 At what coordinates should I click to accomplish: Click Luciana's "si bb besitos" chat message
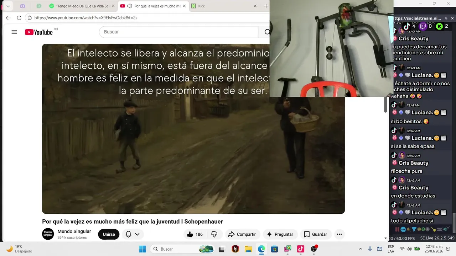click(410, 121)
